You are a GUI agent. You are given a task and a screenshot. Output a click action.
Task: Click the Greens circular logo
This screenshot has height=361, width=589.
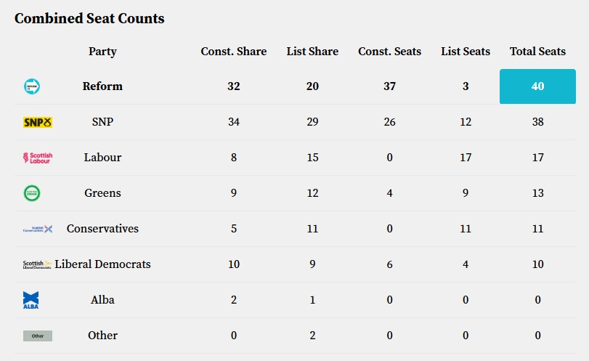32,193
